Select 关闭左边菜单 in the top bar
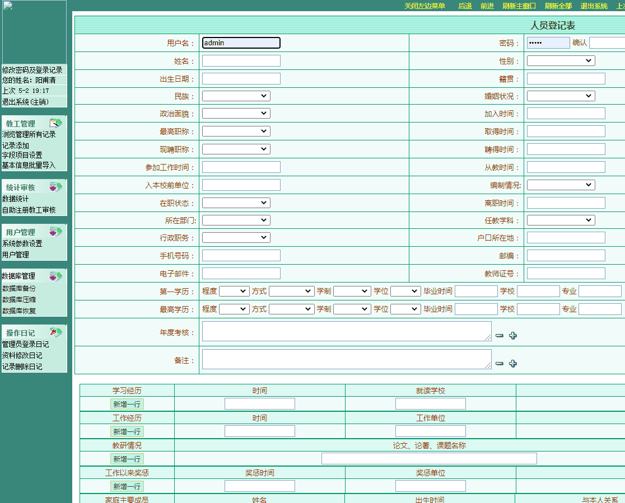The height and width of the screenshot is (503, 625). [x=425, y=6]
